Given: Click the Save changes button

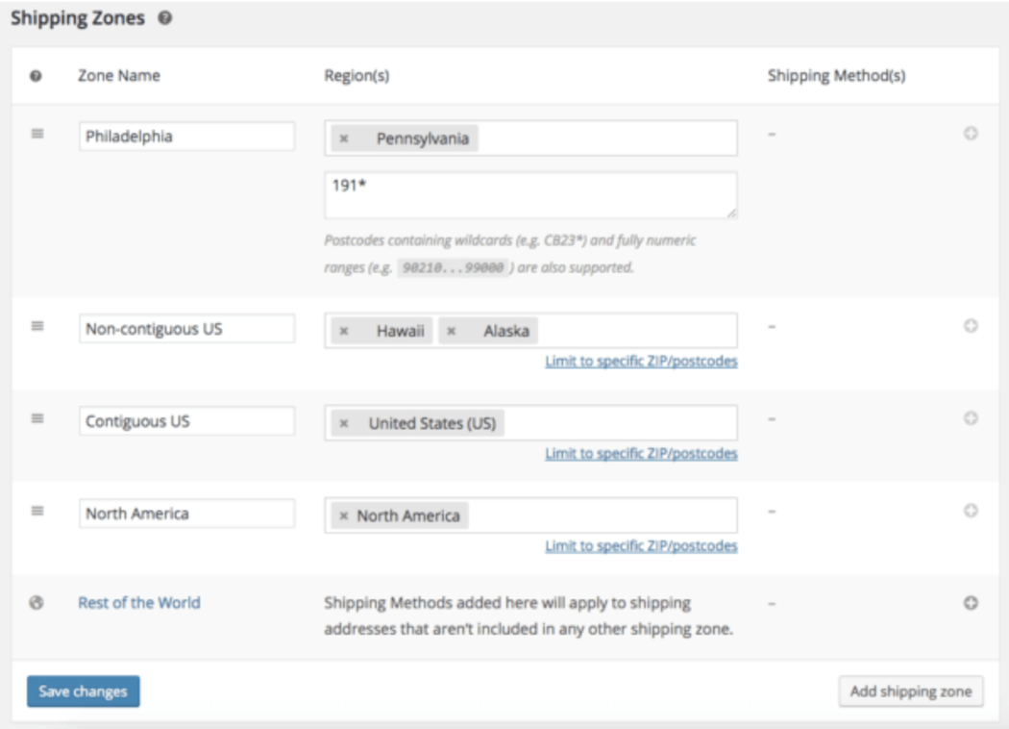Looking at the screenshot, I should [84, 691].
